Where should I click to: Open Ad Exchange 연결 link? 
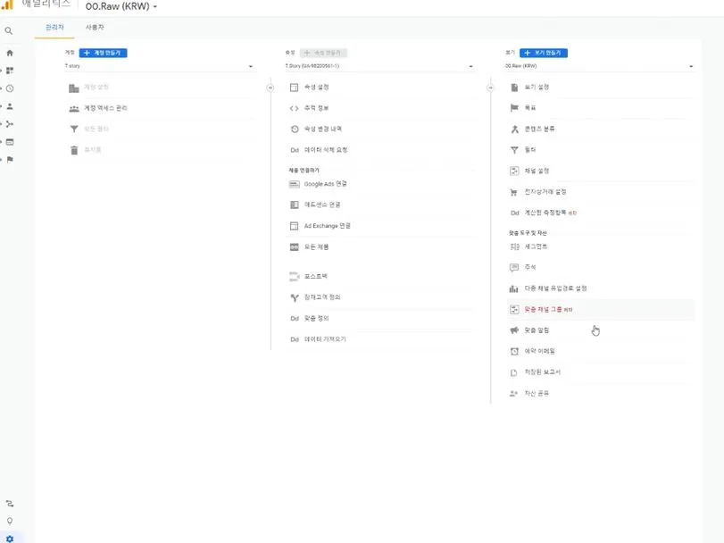[x=327, y=226]
